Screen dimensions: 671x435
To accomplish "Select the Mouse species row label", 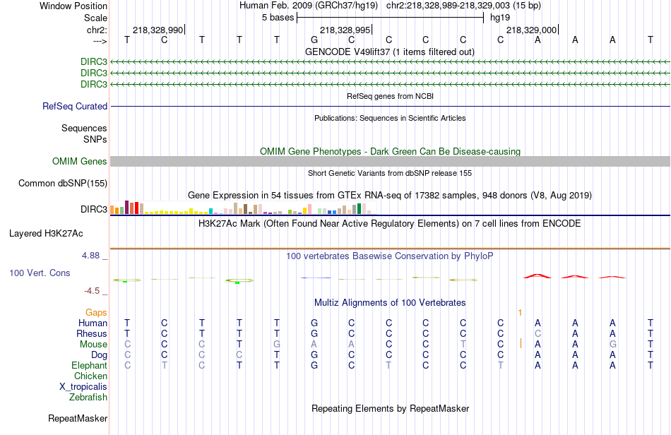I will click(x=94, y=345).
